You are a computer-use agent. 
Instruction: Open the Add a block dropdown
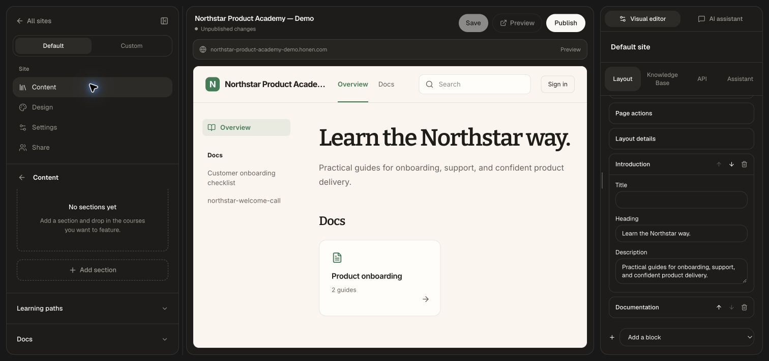tap(687, 337)
